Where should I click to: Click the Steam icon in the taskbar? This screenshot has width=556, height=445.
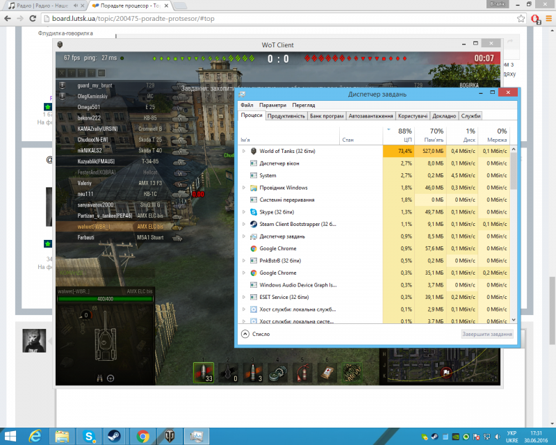coord(115,436)
